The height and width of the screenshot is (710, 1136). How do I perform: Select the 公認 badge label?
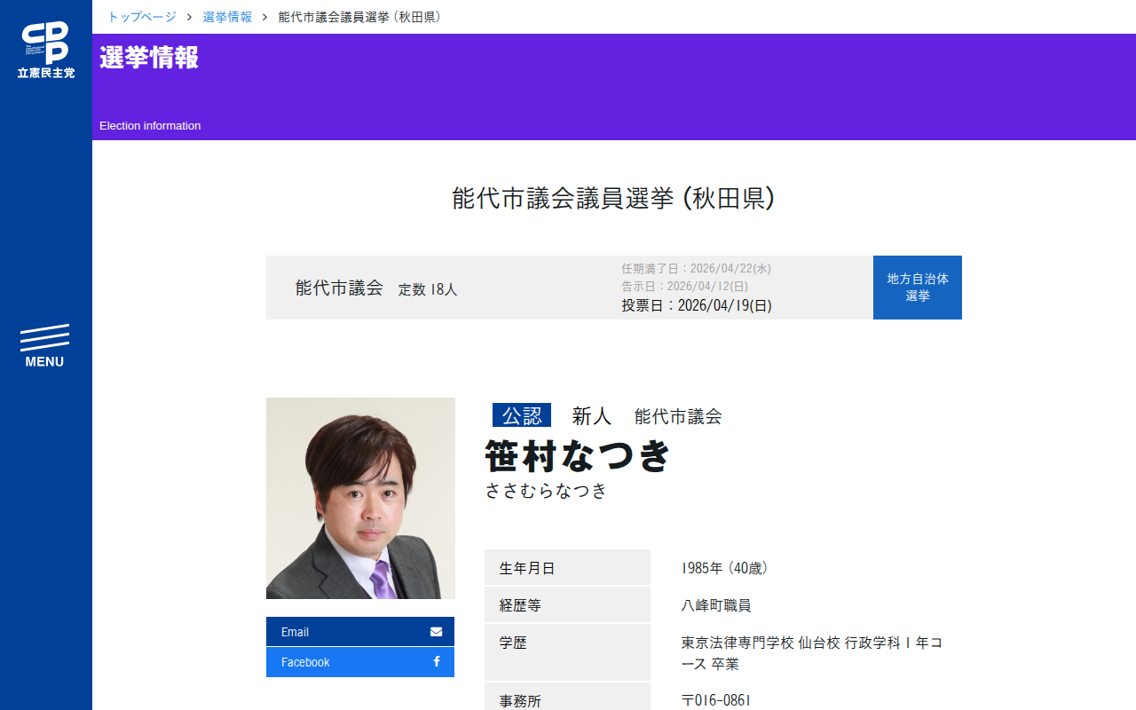tap(522, 415)
